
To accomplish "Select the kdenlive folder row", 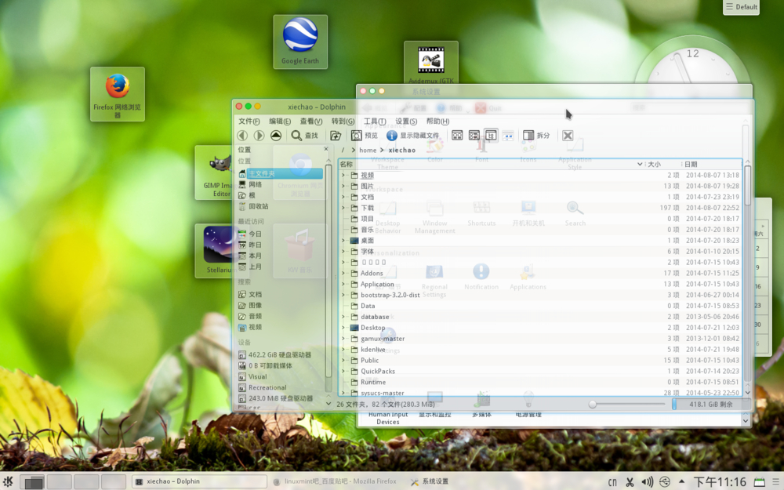I will coord(540,350).
